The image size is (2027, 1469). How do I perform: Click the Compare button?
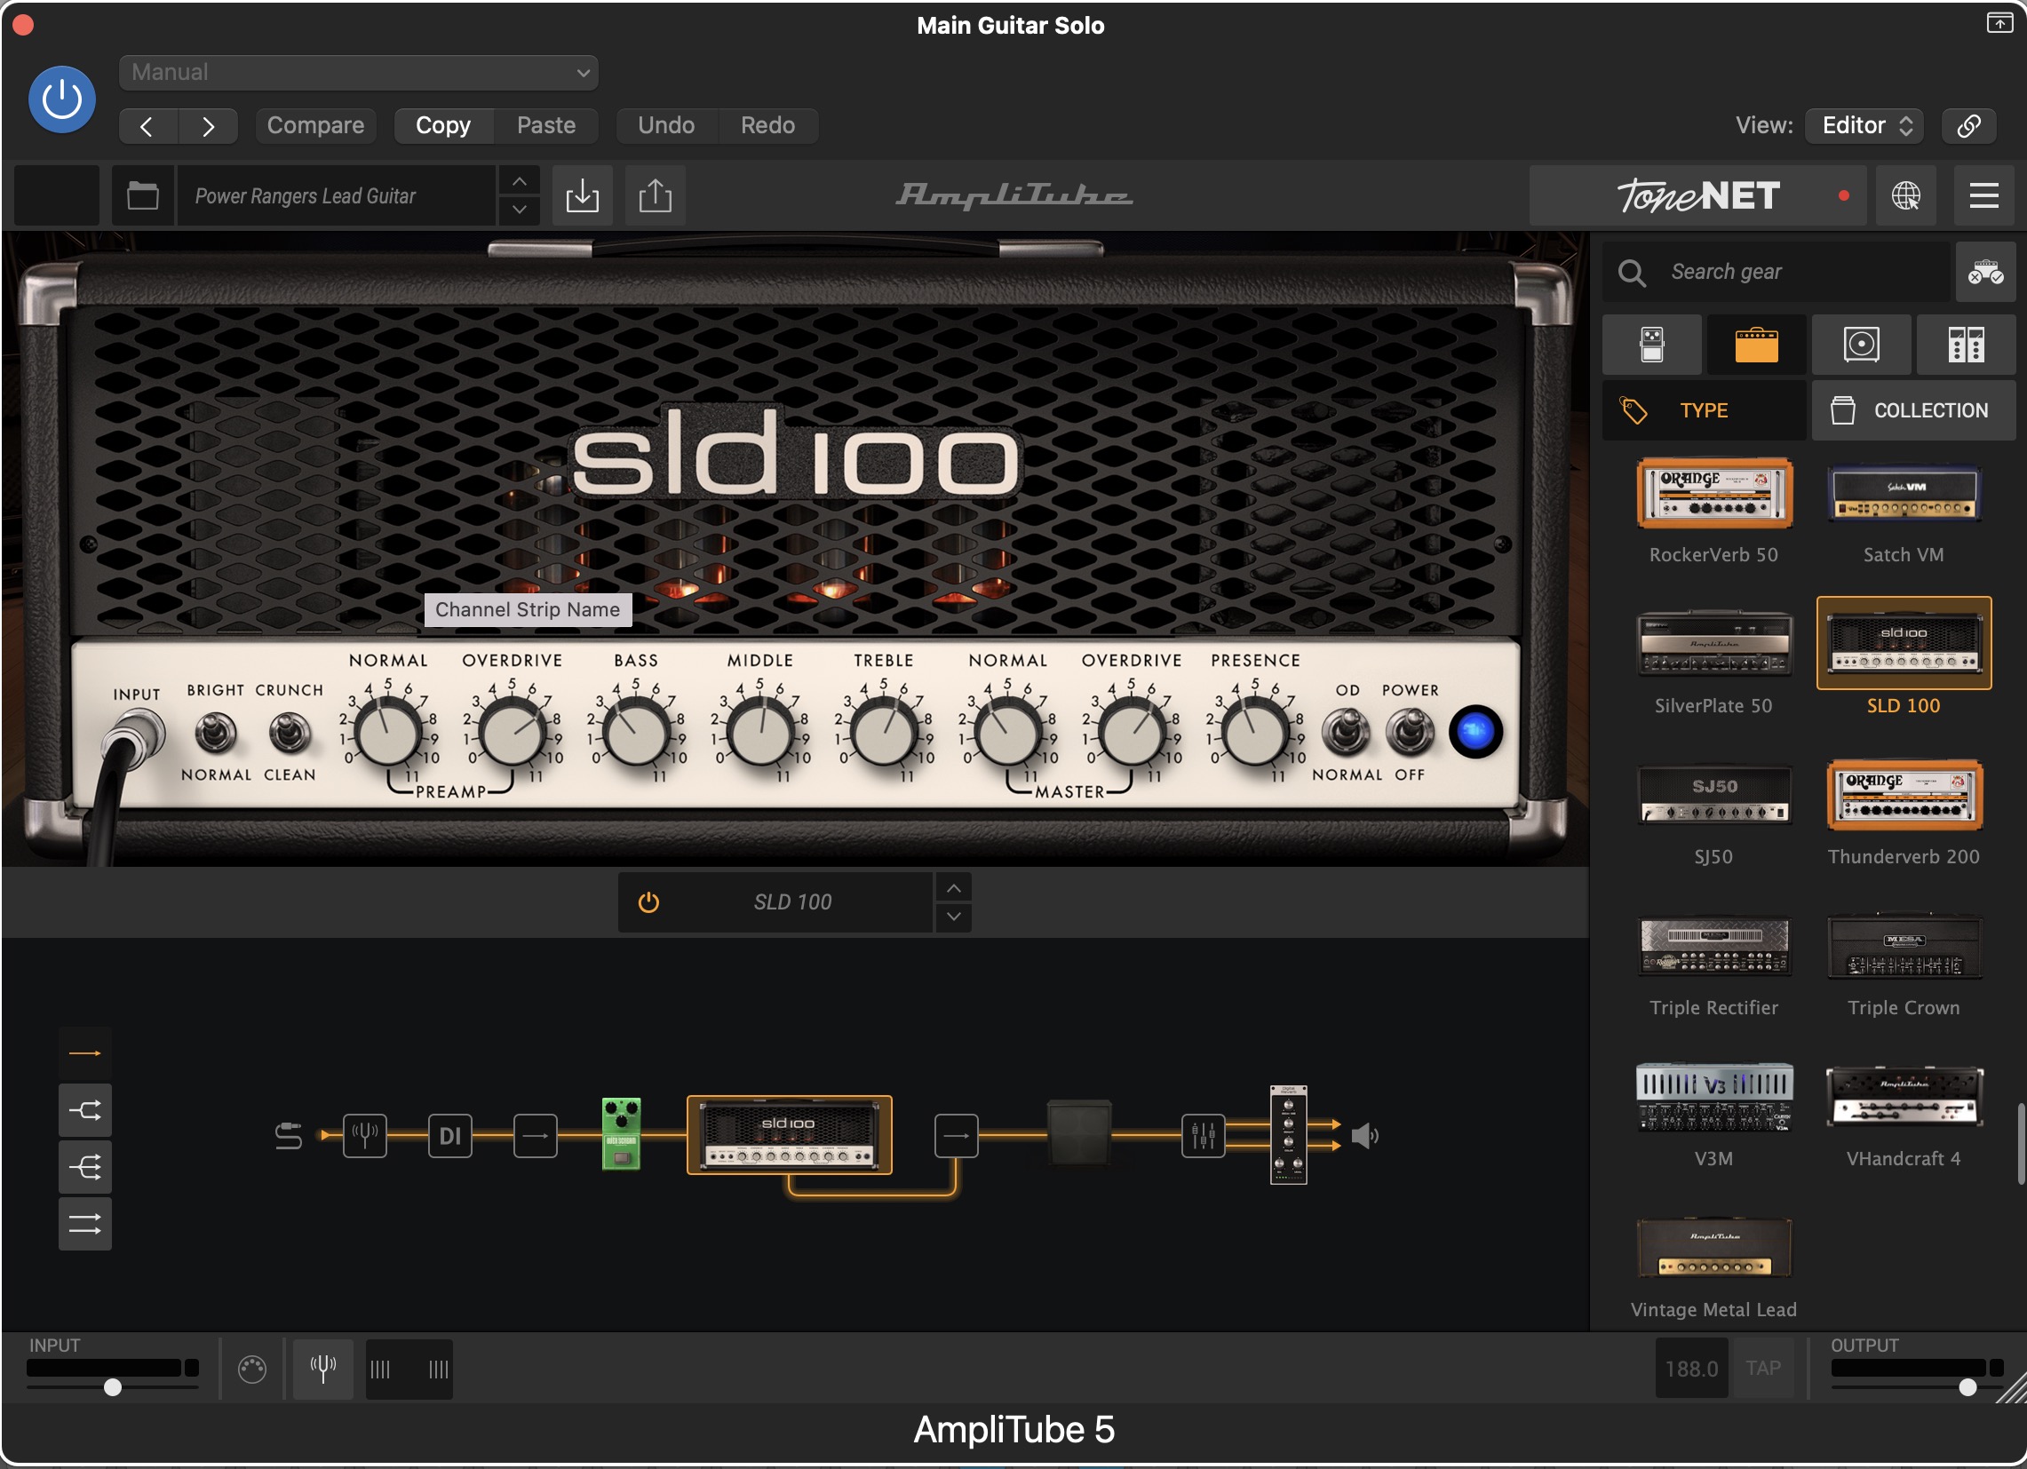pyautogui.click(x=315, y=125)
